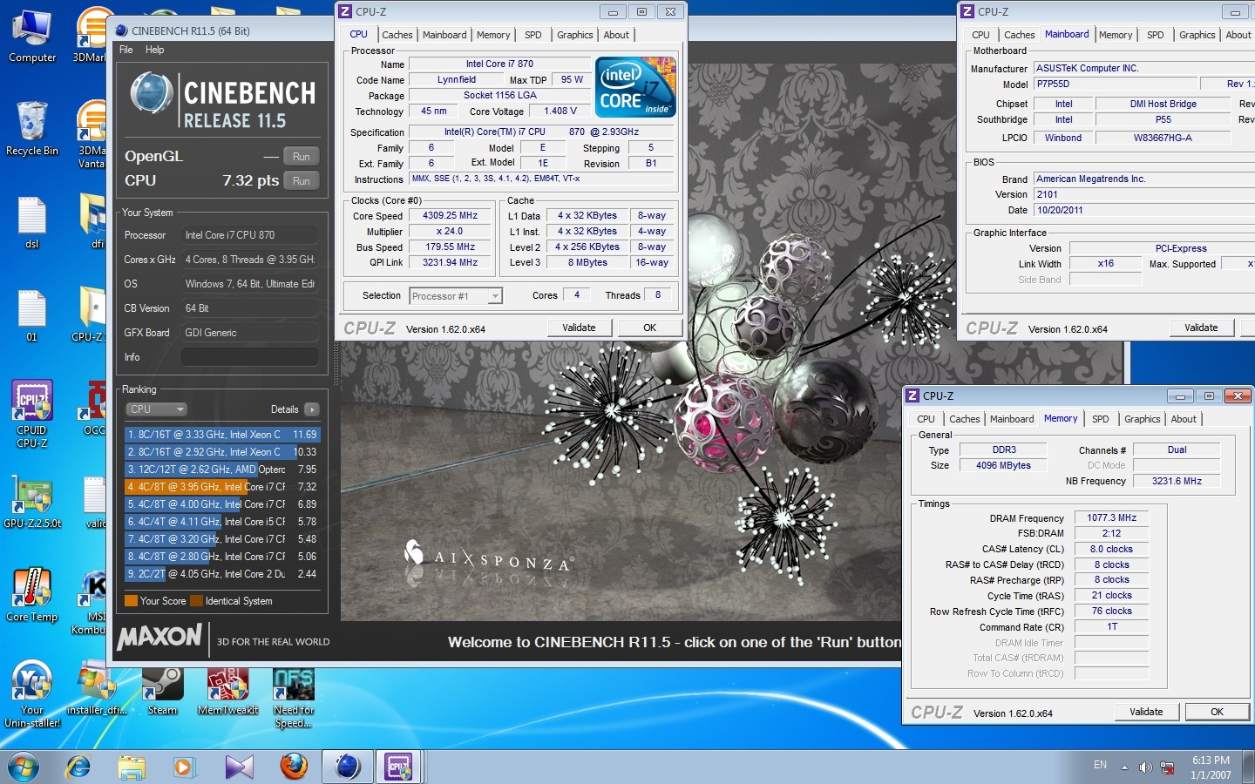Screen dimensions: 1255x784
Task: Switch to SPD tab in top CPU-Z
Action: tap(533, 35)
